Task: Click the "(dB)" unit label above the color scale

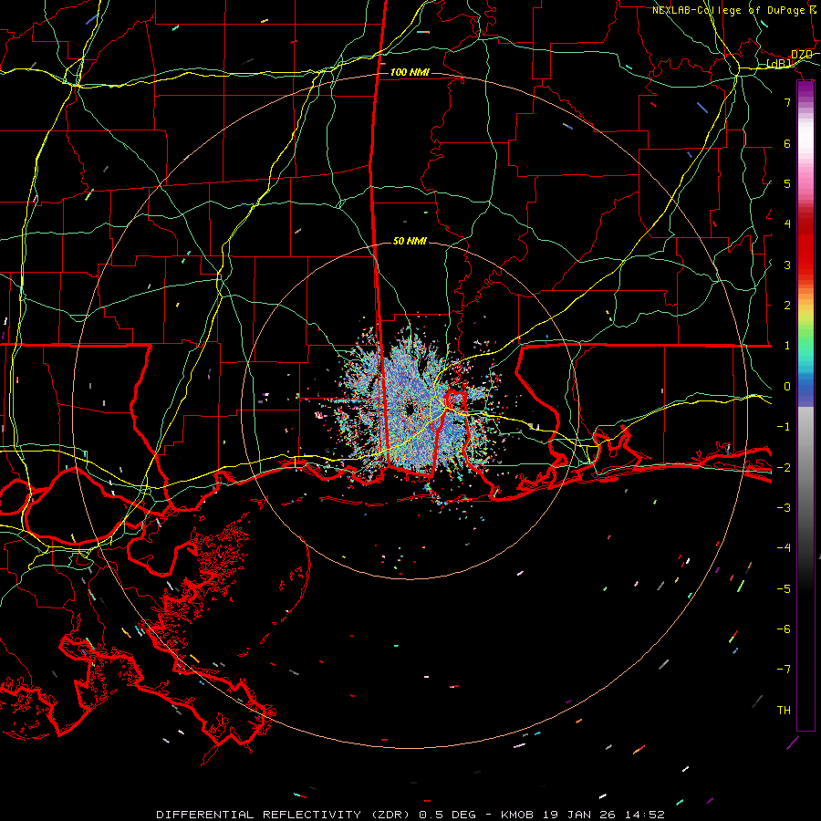Action: coord(780,63)
